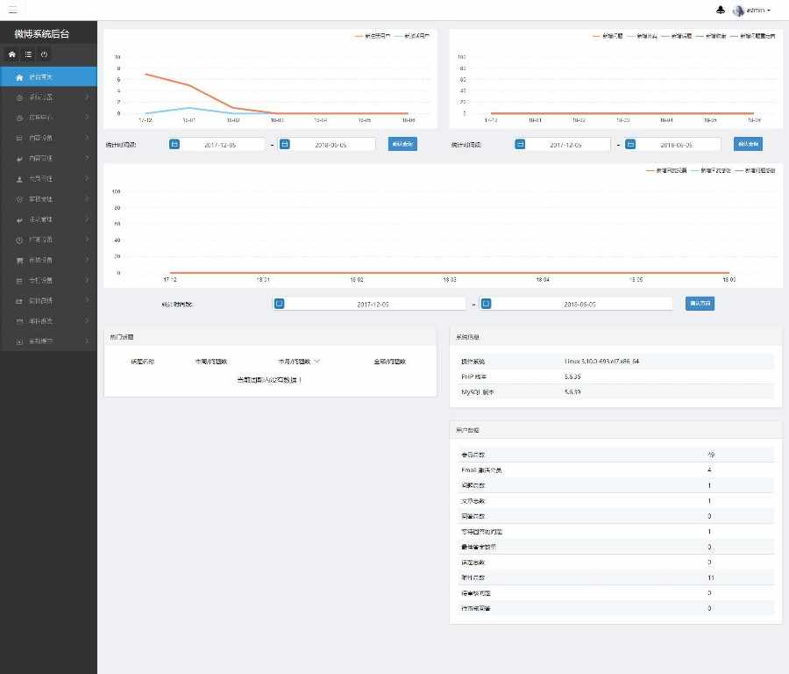Click the list icon in sidebar mini toolbar
789x674 pixels.
28,54
